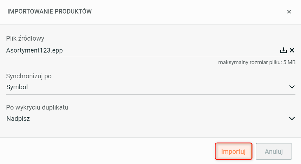Click the Po wykryciu duplikatu label

click(37, 107)
